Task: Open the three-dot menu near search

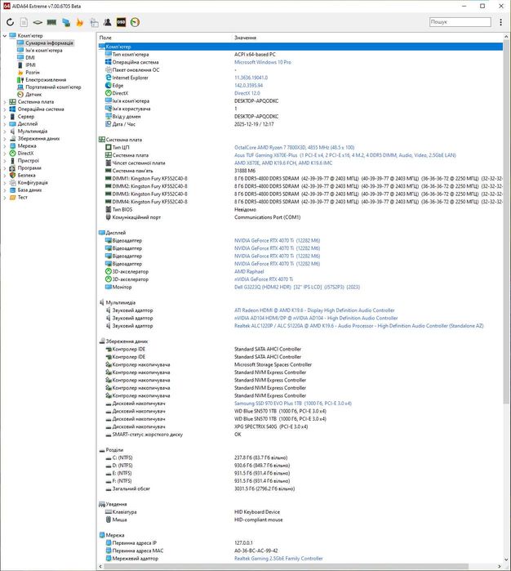Action: pos(501,22)
